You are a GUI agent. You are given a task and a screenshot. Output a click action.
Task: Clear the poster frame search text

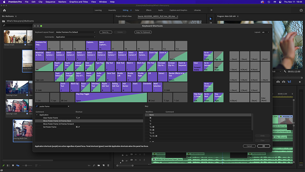[x=68, y=106]
